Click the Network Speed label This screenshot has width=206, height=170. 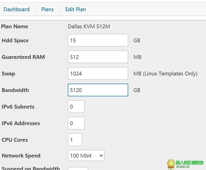pyautogui.click(x=21, y=156)
